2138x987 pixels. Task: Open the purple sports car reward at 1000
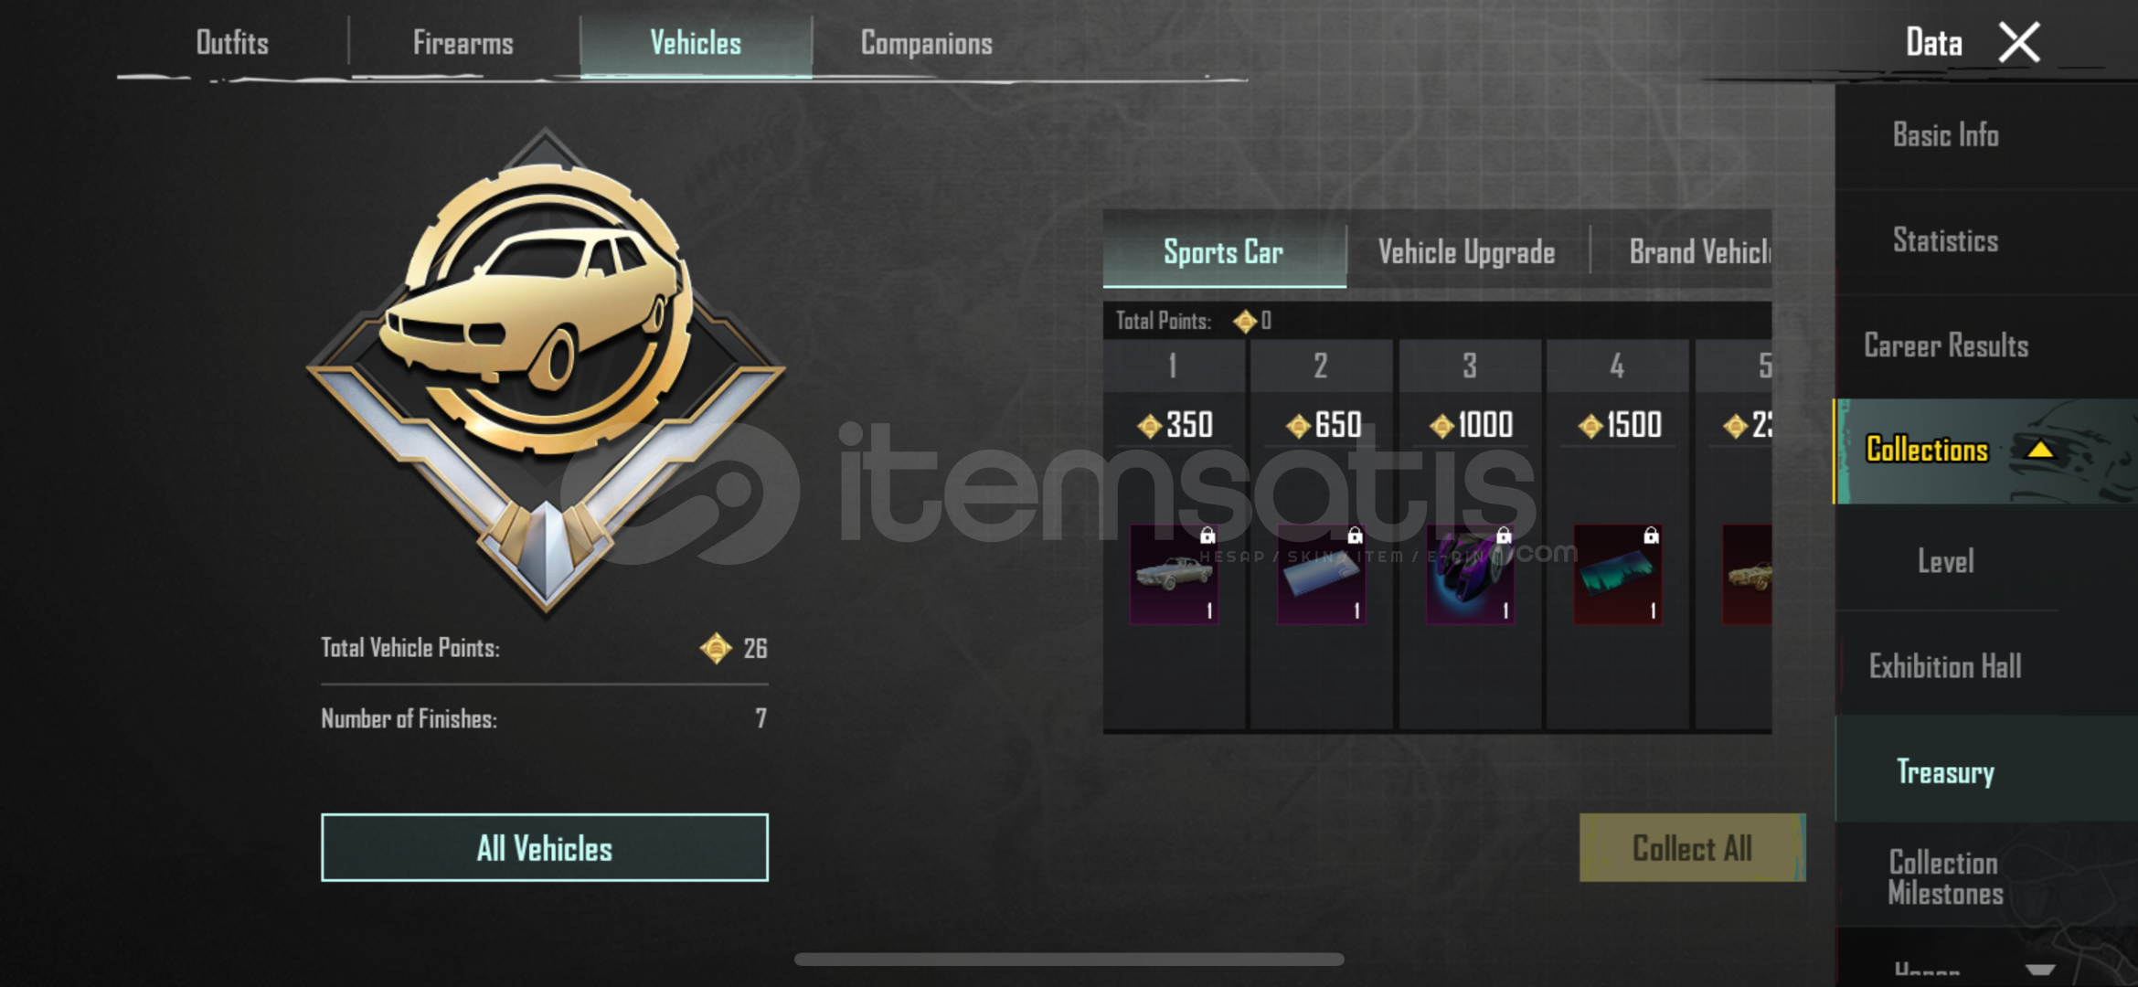point(1470,574)
